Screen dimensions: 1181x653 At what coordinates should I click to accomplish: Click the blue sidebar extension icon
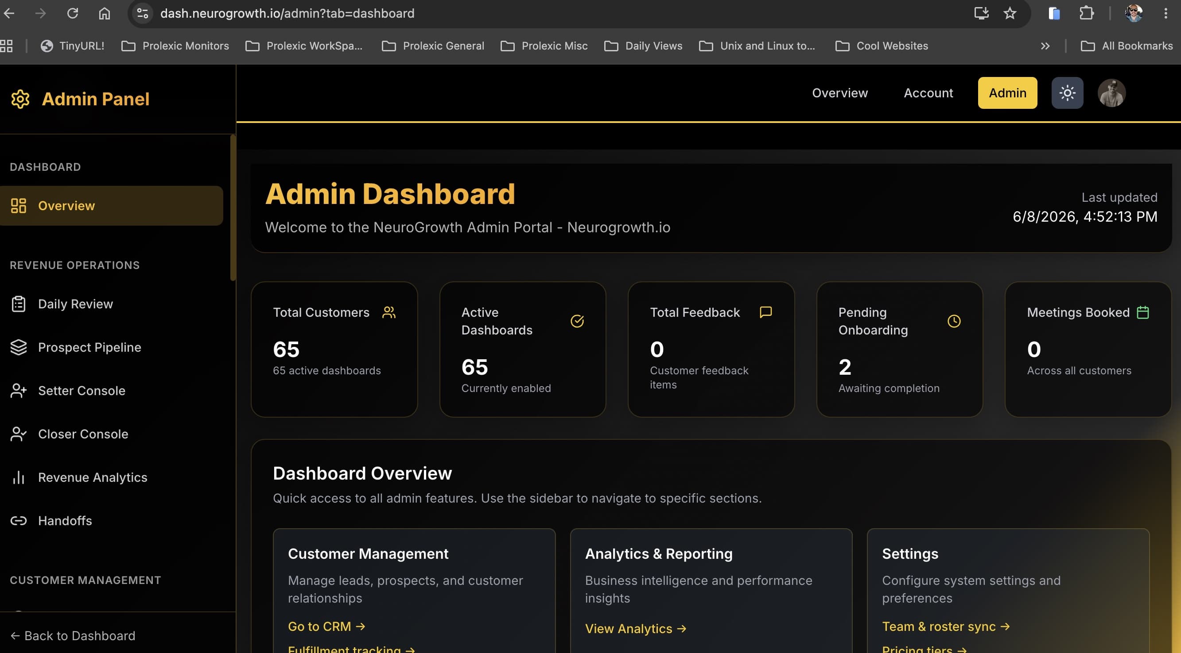click(1054, 13)
